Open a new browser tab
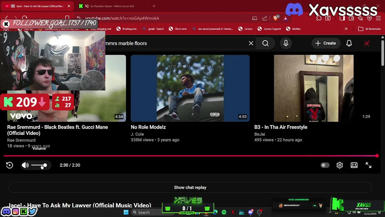 point(154,6)
